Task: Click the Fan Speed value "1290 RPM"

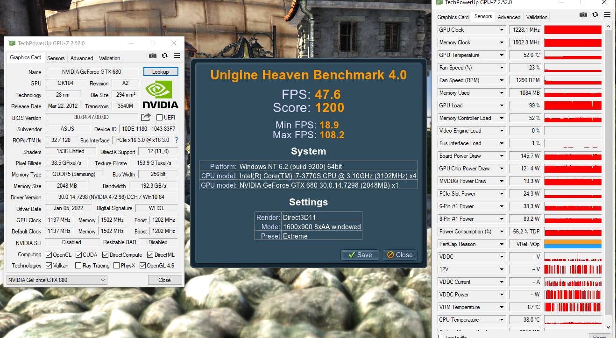Action: coord(525,80)
